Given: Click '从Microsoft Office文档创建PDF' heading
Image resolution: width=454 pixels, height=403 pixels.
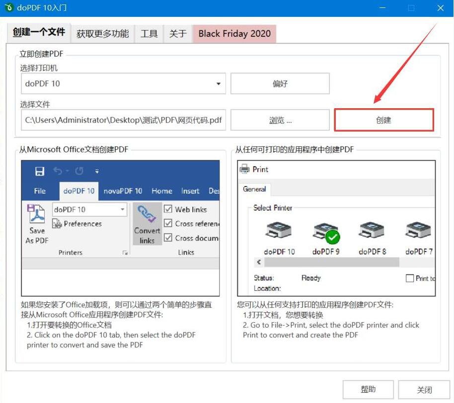Looking at the screenshot, I should tap(74, 149).
